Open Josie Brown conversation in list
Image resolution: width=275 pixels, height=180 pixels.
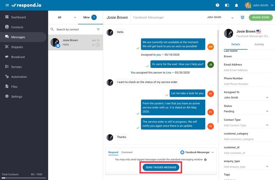click(x=76, y=42)
